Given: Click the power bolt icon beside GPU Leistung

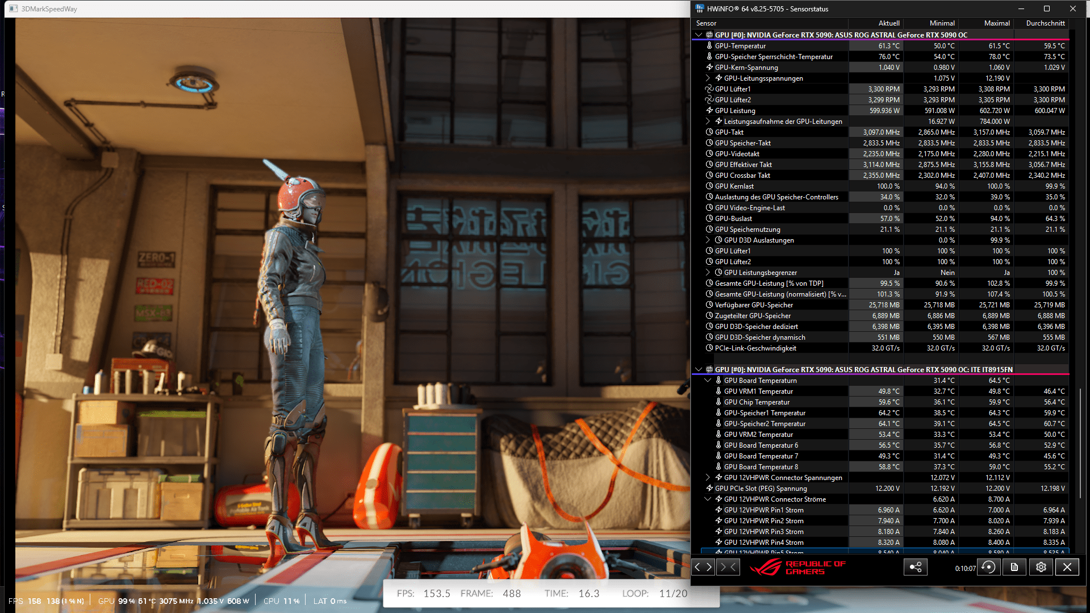Looking at the screenshot, I should pyautogui.click(x=709, y=110).
